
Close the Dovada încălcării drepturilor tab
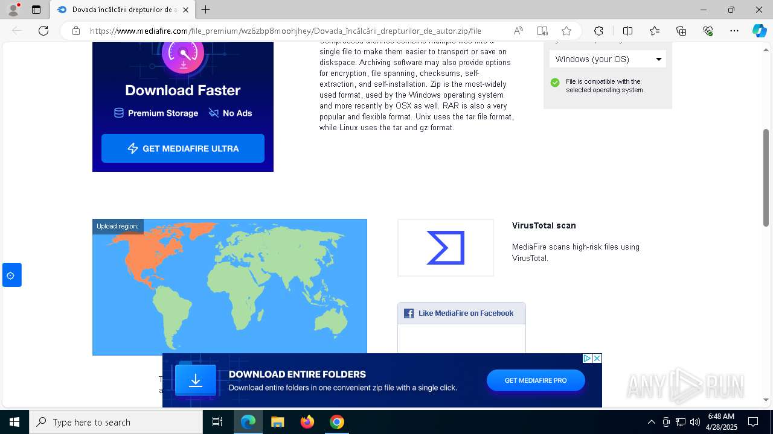pos(187,10)
